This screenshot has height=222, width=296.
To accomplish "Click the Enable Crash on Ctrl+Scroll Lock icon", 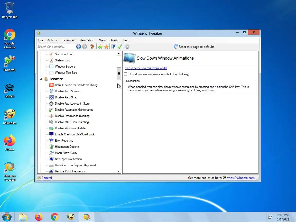I will (x=51, y=134).
